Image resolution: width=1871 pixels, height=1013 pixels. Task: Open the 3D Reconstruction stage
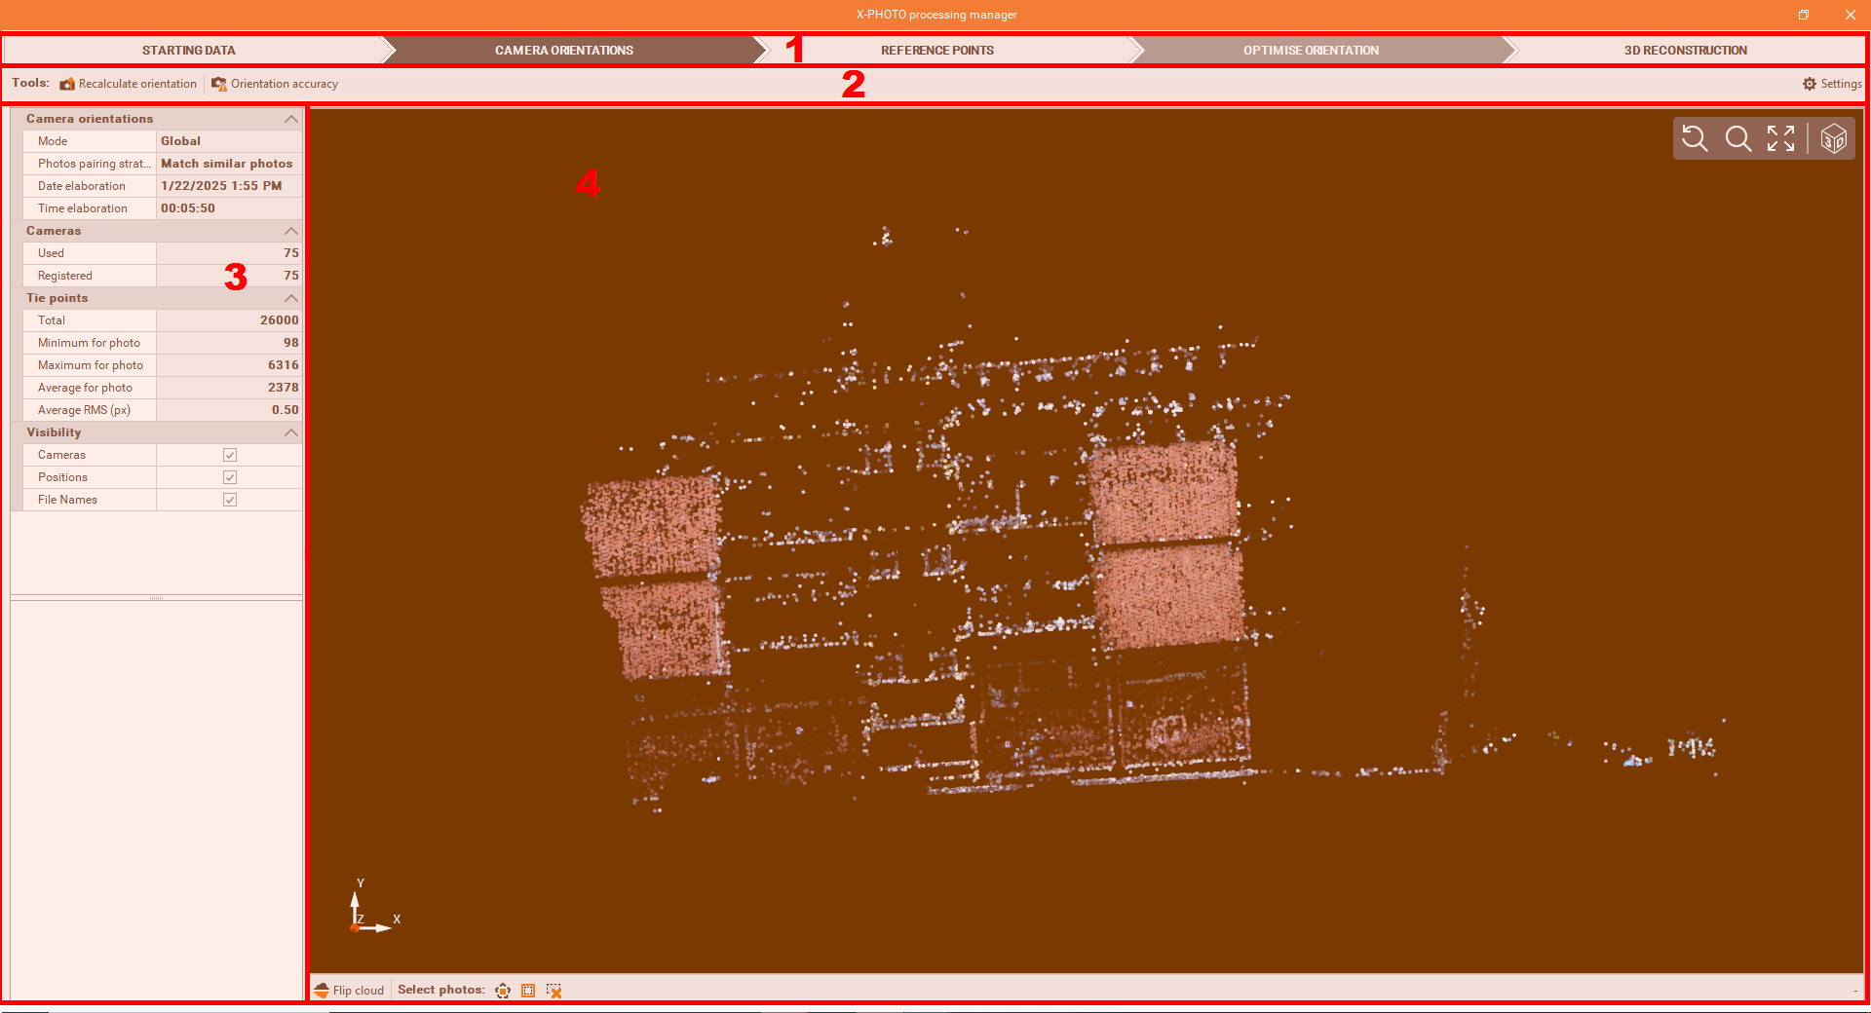click(1685, 50)
